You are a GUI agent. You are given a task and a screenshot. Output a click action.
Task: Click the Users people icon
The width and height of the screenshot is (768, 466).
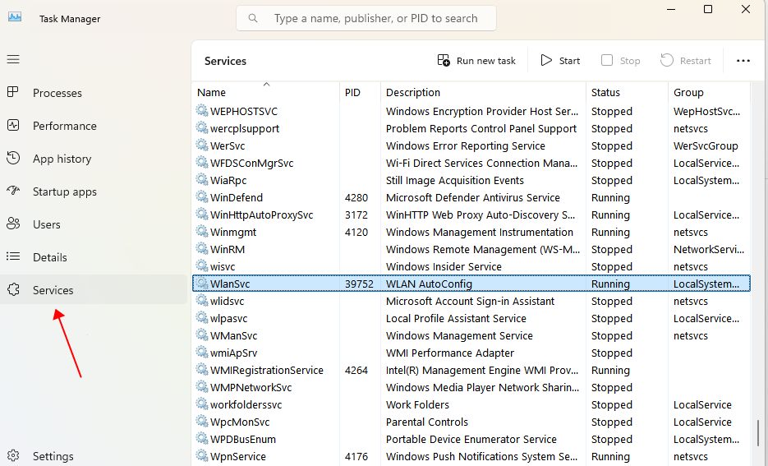click(13, 224)
